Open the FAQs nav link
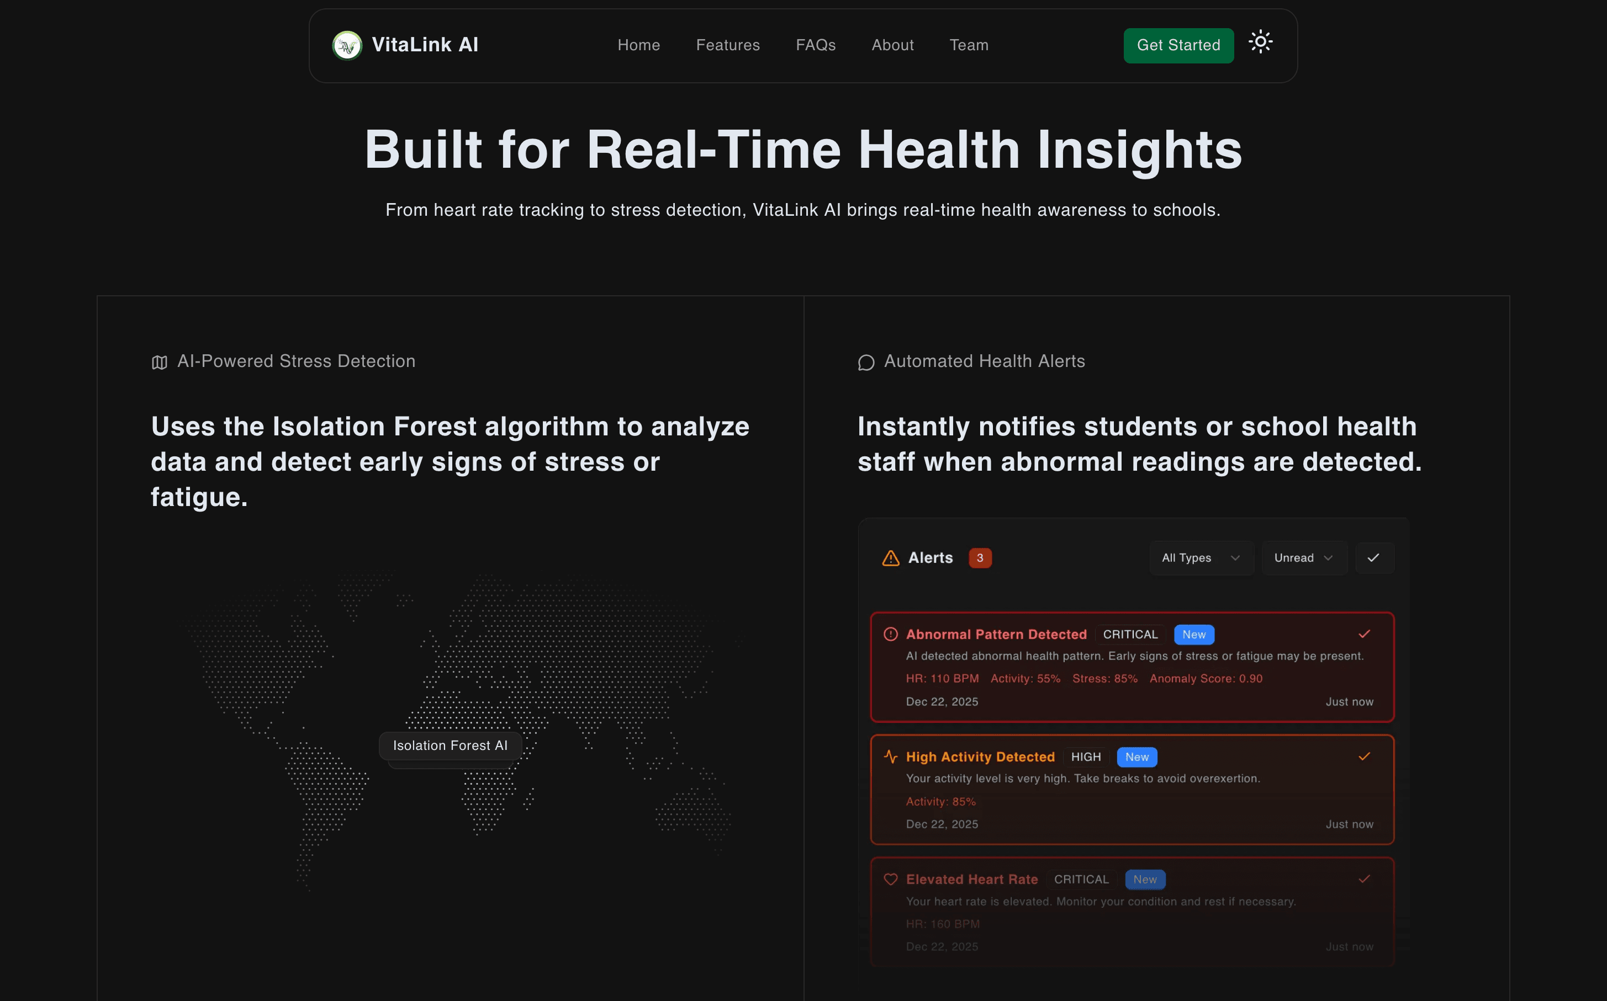 pyautogui.click(x=816, y=45)
